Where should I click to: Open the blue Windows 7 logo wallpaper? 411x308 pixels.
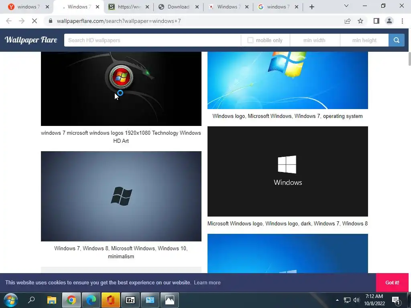pos(287,80)
